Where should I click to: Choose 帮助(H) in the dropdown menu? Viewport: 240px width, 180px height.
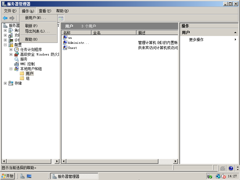38,39
